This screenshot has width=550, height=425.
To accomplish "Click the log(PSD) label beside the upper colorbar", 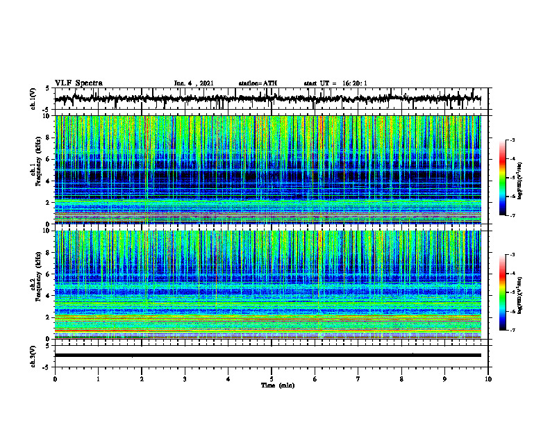I will click(520, 181).
